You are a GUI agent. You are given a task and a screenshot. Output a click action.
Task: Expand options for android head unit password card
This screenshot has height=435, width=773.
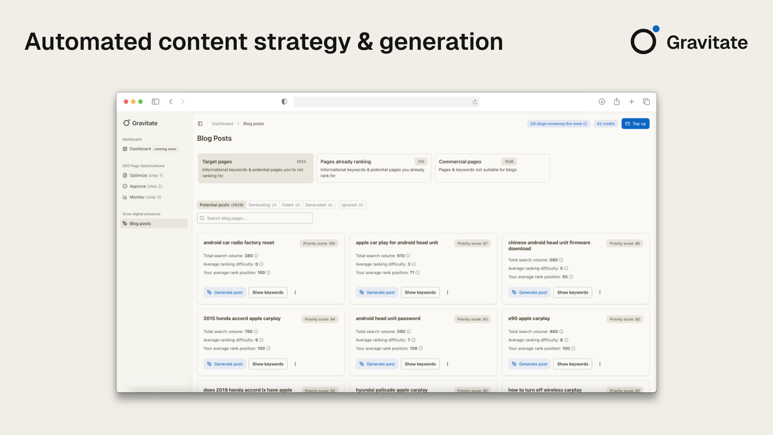447,364
